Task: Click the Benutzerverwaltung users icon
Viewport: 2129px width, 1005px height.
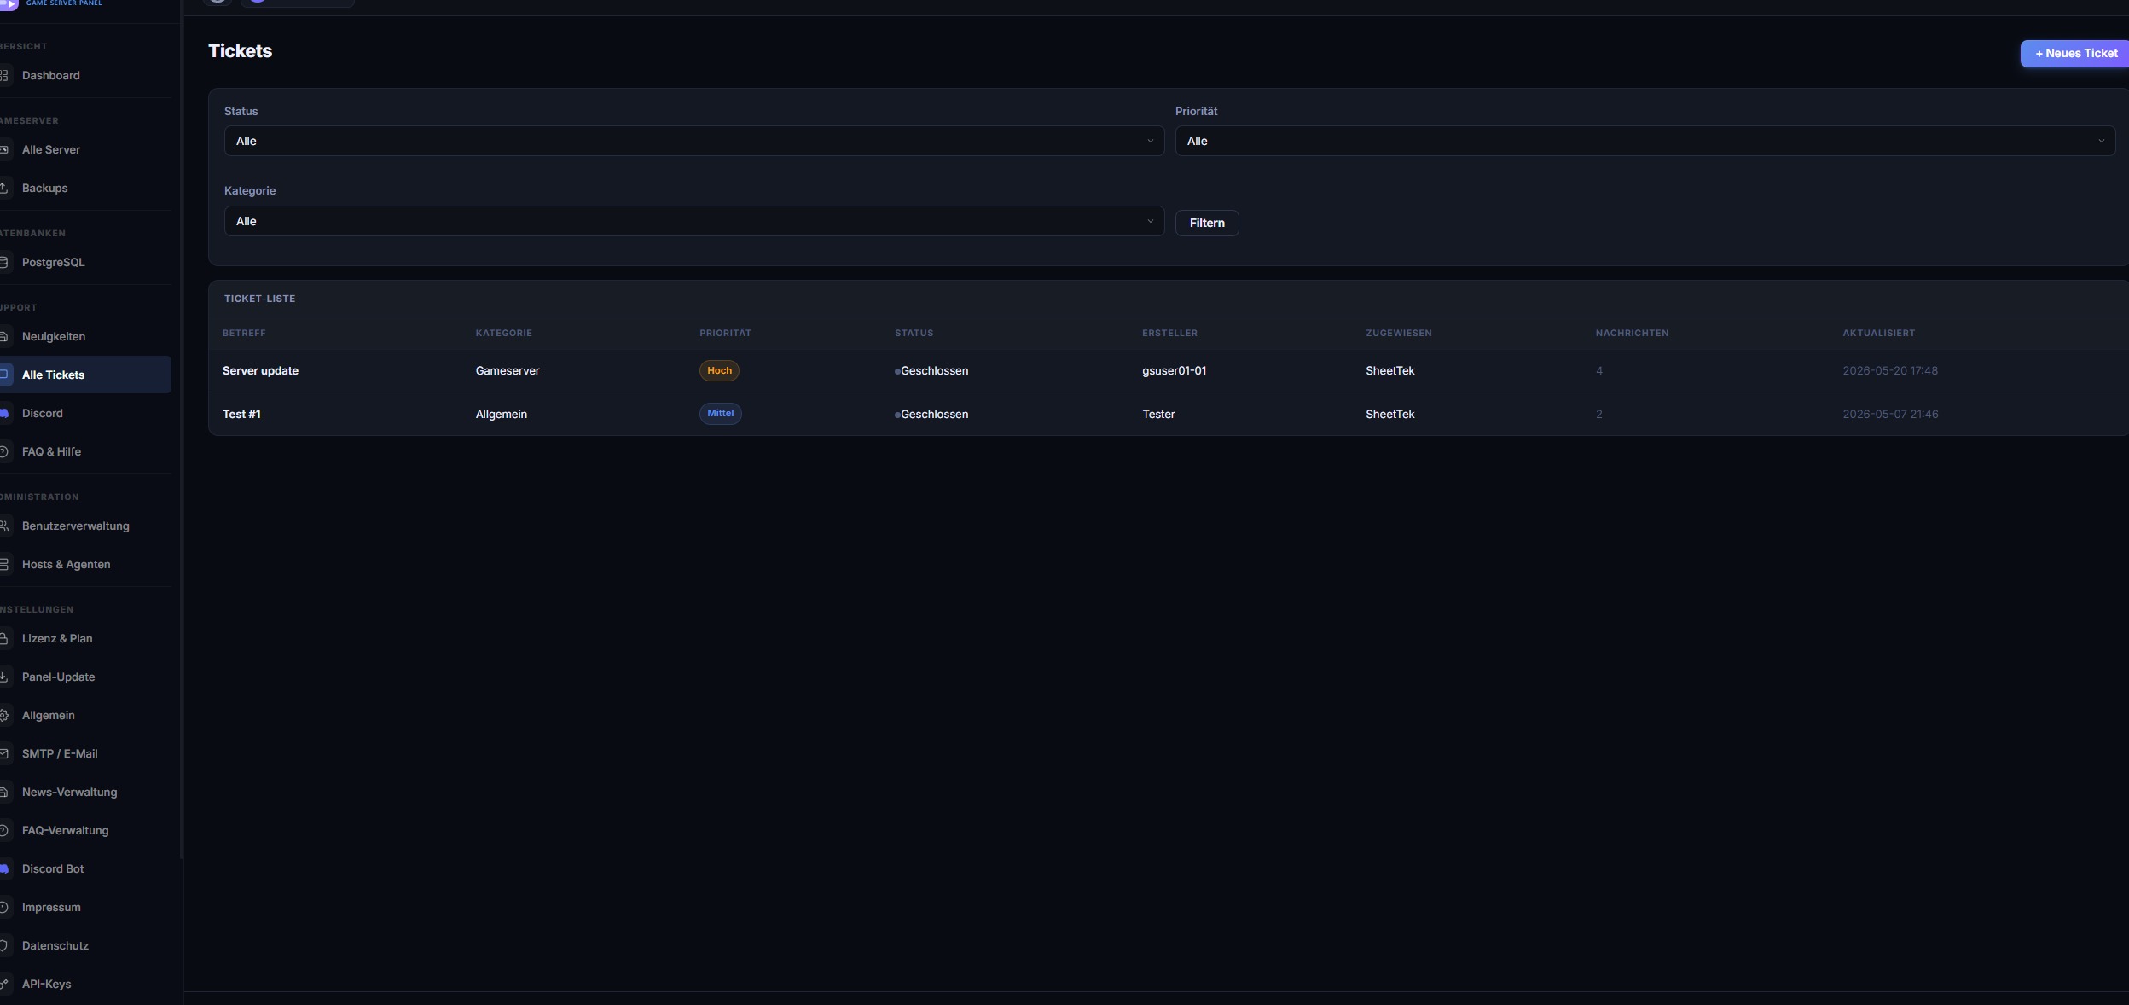Action: pyautogui.click(x=4, y=526)
